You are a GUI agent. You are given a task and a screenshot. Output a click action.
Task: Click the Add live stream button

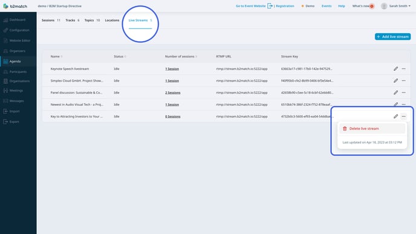click(x=392, y=37)
